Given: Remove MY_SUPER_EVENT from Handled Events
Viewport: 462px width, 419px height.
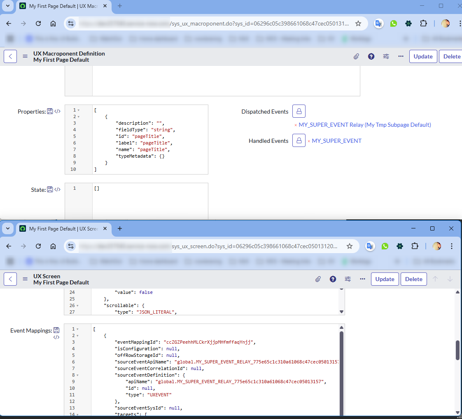Looking at the screenshot, I should click(x=309, y=141).
